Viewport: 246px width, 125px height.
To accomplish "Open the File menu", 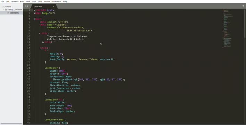I will point(2,2).
